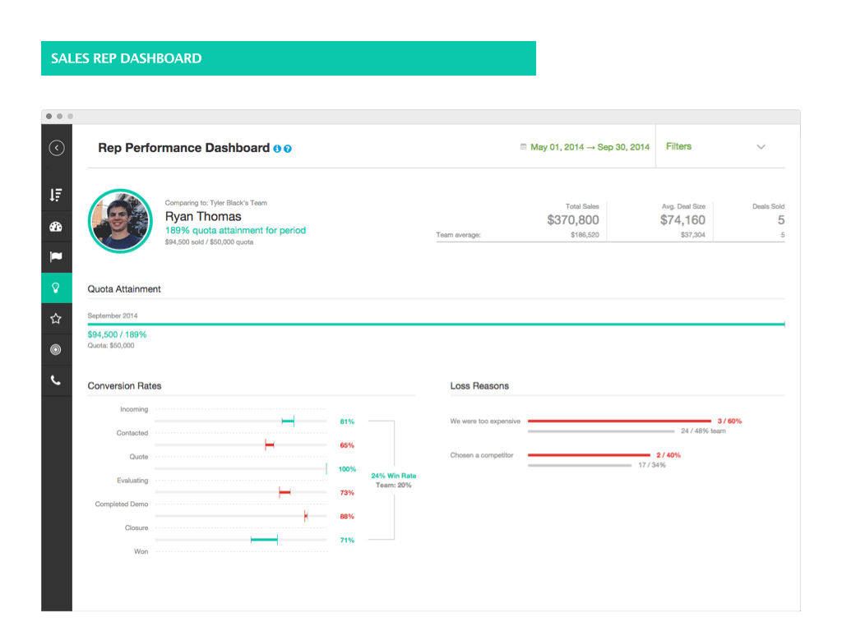The image size is (842, 631).
Task: Click the 189% quota attainment link
Action: tap(235, 230)
